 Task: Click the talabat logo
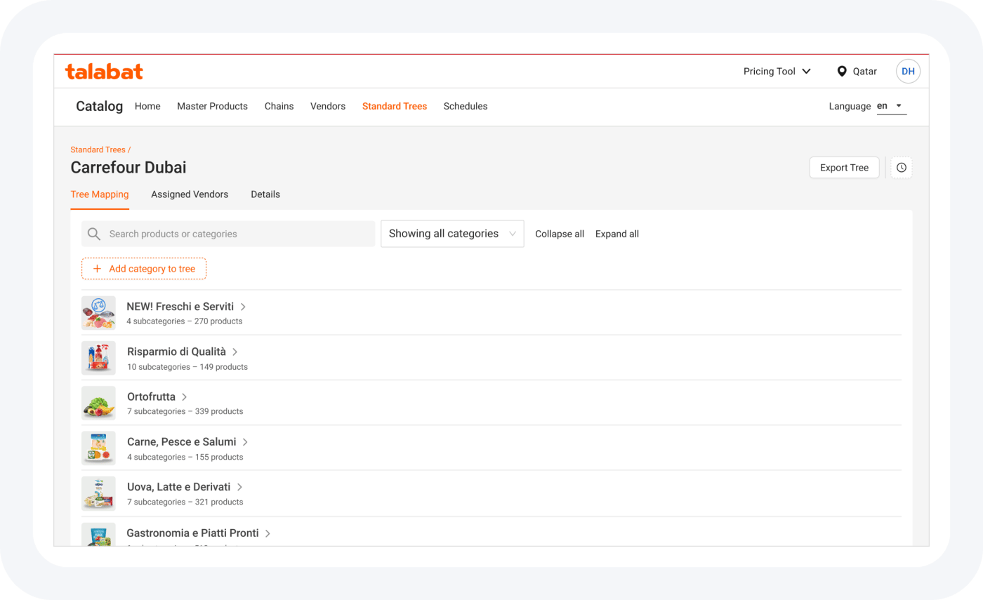(104, 71)
